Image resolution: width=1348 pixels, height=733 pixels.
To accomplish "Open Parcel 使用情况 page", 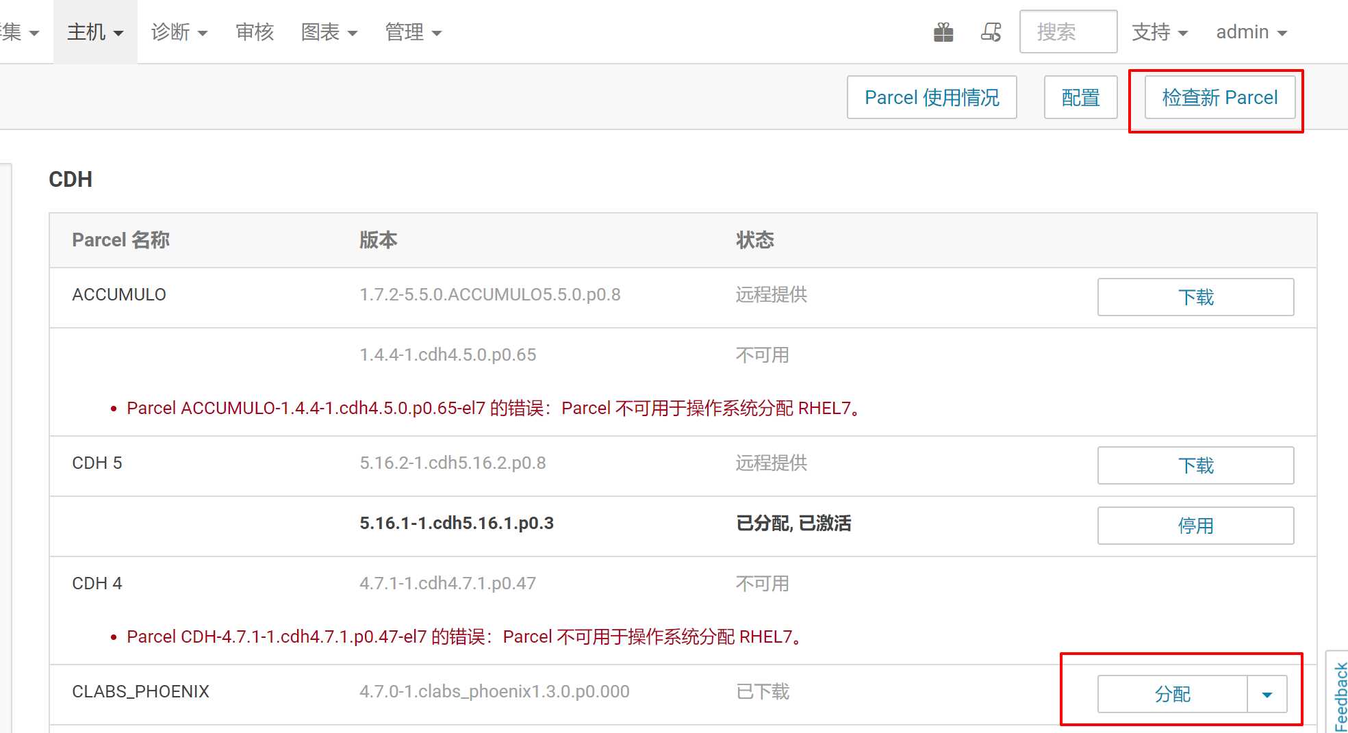I will pyautogui.click(x=932, y=97).
